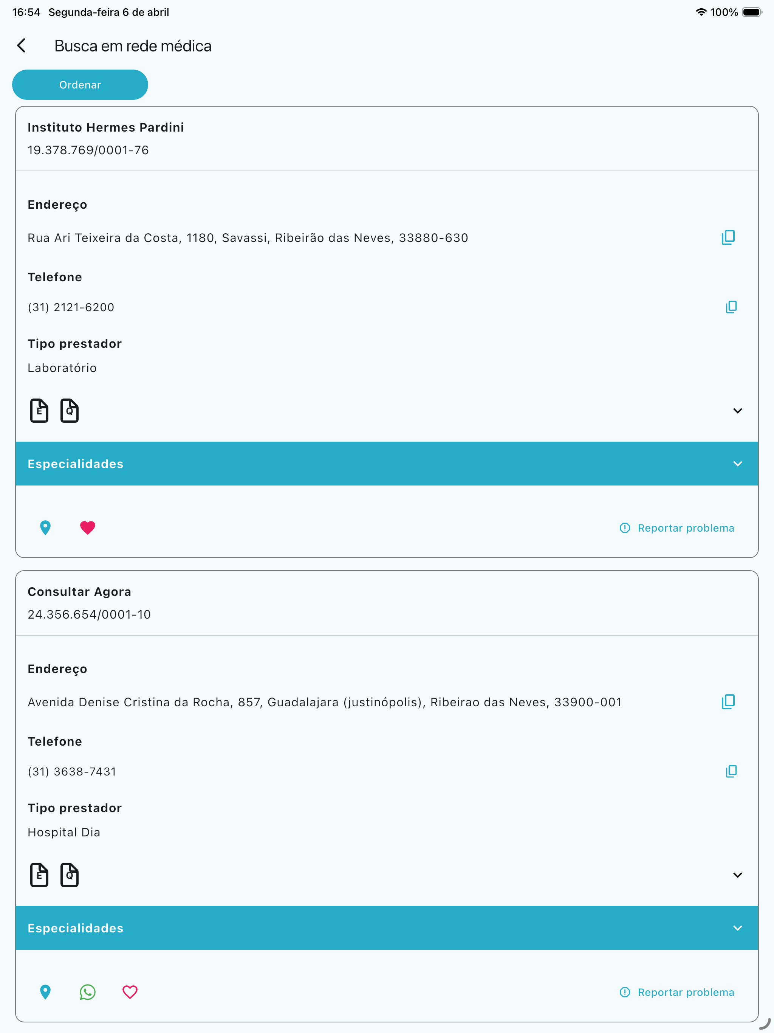Expand Hermes Pardini document details chevron
774x1033 pixels.
[737, 411]
